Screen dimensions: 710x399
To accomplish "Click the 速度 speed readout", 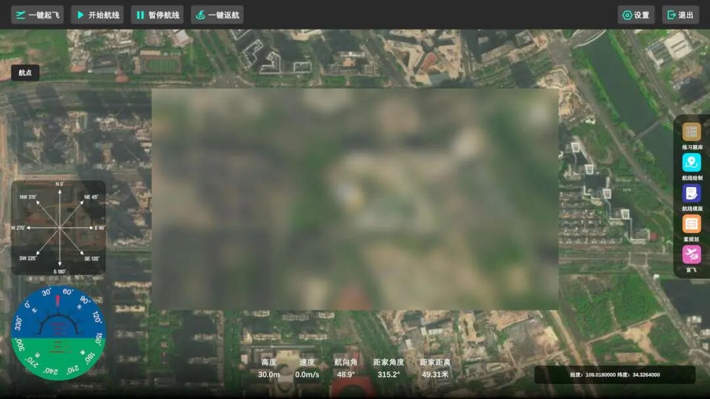I will [307, 368].
